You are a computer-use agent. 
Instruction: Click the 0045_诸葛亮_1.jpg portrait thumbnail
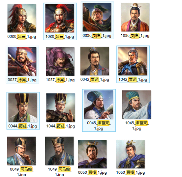pos(99,105)
